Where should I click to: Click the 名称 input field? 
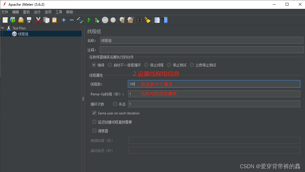click(202, 40)
